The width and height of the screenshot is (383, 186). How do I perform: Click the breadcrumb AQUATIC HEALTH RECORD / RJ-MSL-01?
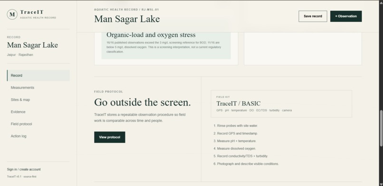click(x=126, y=10)
